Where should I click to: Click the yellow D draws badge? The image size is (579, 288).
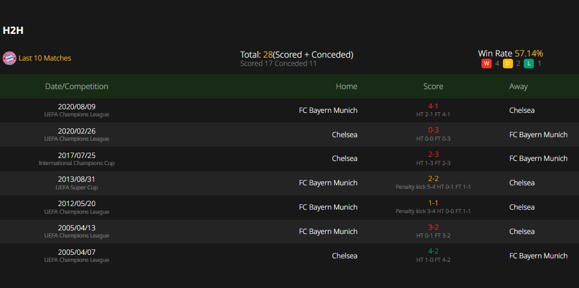pos(508,64)
